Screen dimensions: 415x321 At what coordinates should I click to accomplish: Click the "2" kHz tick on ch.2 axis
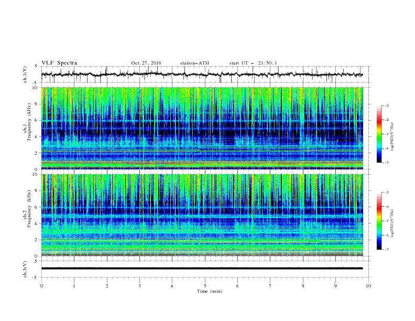37,240
